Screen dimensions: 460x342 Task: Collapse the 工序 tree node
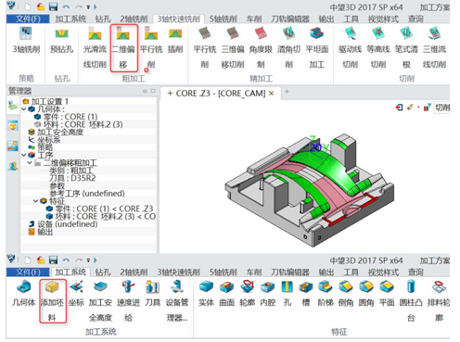click(x=24, y=155)
